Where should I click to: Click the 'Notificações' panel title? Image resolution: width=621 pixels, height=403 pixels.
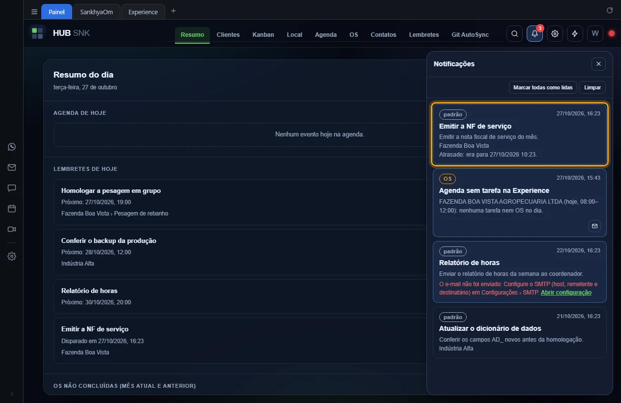454,64
